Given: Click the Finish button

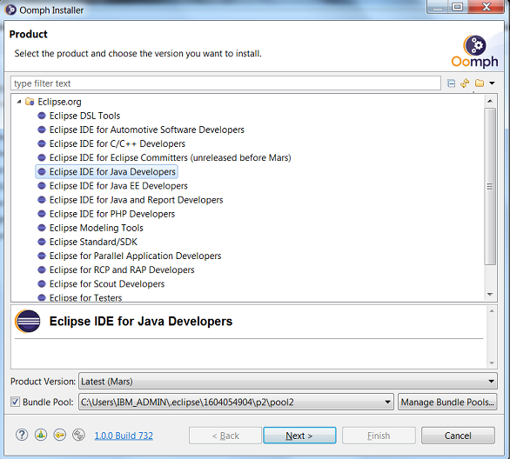Looking at the screenshot, I should [x=379, y=436].
